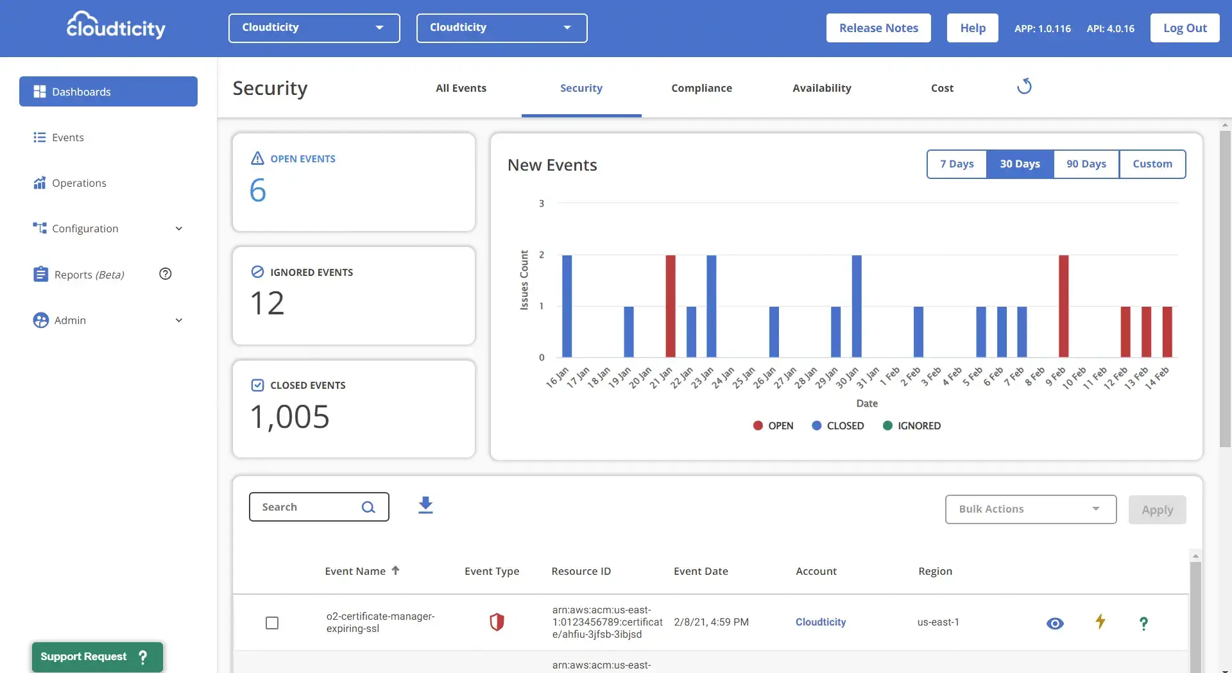Click the search magnifier icon
This screenshot has height=673, width=1232.
tap(368, 507)
